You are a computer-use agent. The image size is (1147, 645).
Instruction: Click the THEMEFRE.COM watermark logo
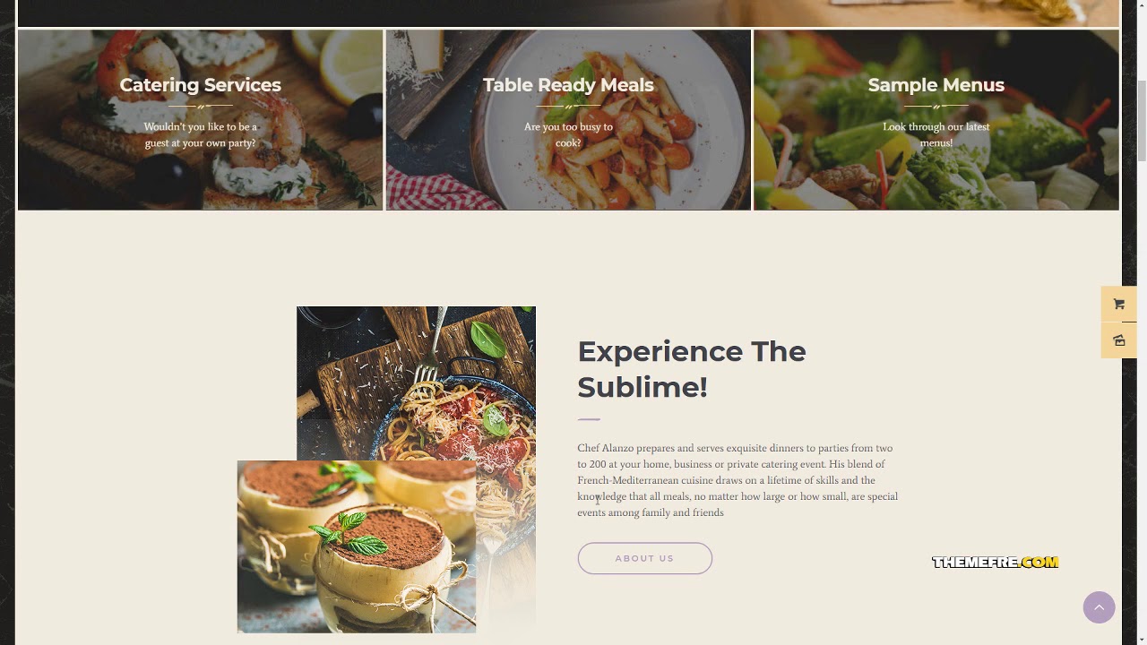coord(995,562)
